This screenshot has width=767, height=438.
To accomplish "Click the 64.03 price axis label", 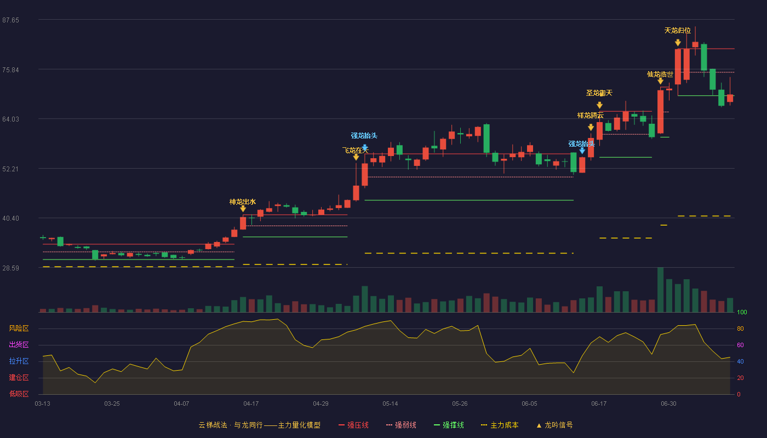I will tap(10, 119).
